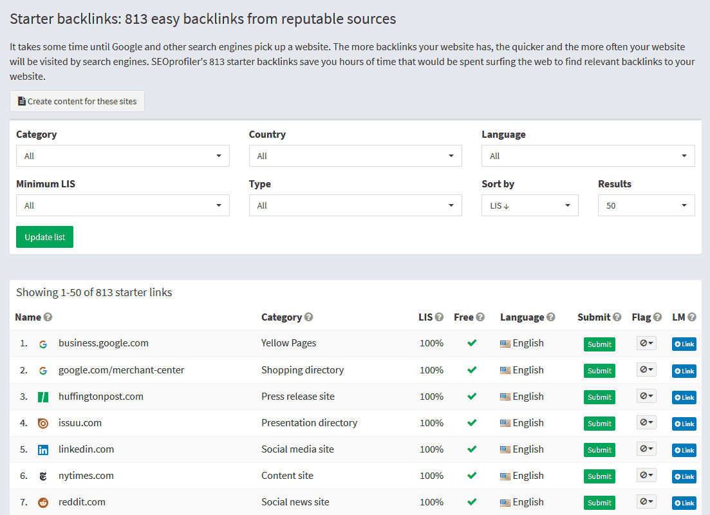This screenshot has height=515, width=710.
Task: Click the Update list button
Action: click(44, 237)
